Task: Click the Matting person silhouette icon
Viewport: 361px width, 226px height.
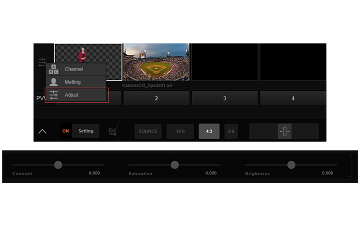Action: tap(53, 82)
